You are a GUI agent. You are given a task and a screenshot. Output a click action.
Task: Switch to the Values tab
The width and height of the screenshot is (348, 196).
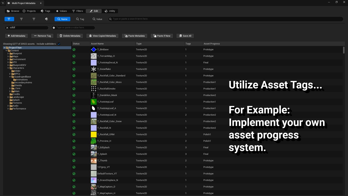point(61,11)
